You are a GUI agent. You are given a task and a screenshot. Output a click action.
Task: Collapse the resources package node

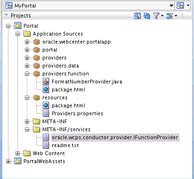coord(27,97)
